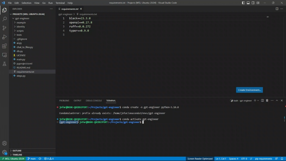
Task: Open the Extensions view icon
Action: (x=4, y=46)
